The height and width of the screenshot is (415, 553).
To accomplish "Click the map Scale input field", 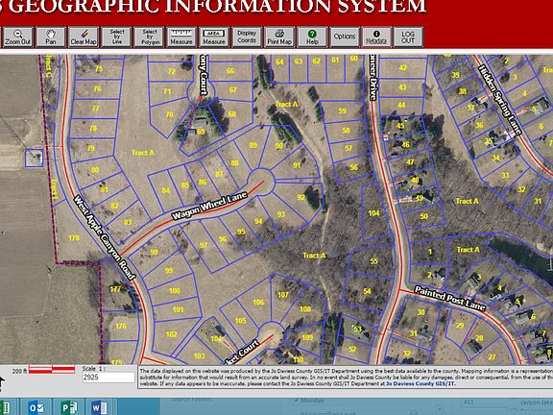I will point(108,378).
